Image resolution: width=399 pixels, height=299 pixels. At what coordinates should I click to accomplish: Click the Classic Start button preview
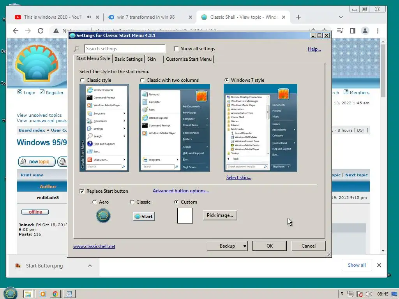pos(144,216)
